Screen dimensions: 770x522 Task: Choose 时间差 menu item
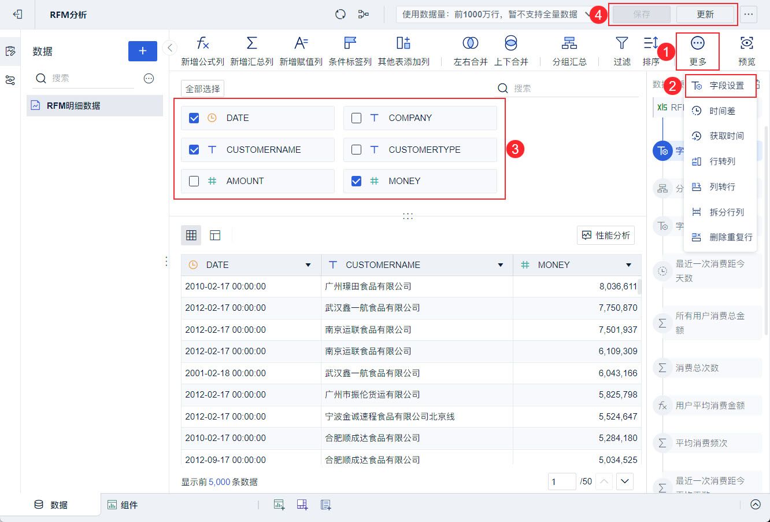(720, 111)
